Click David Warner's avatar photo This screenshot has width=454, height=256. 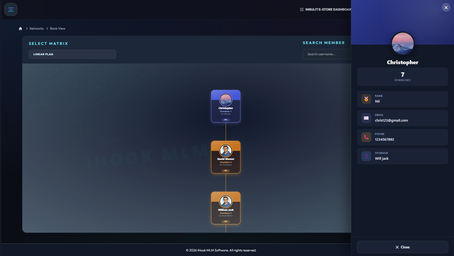pos(226,151)
